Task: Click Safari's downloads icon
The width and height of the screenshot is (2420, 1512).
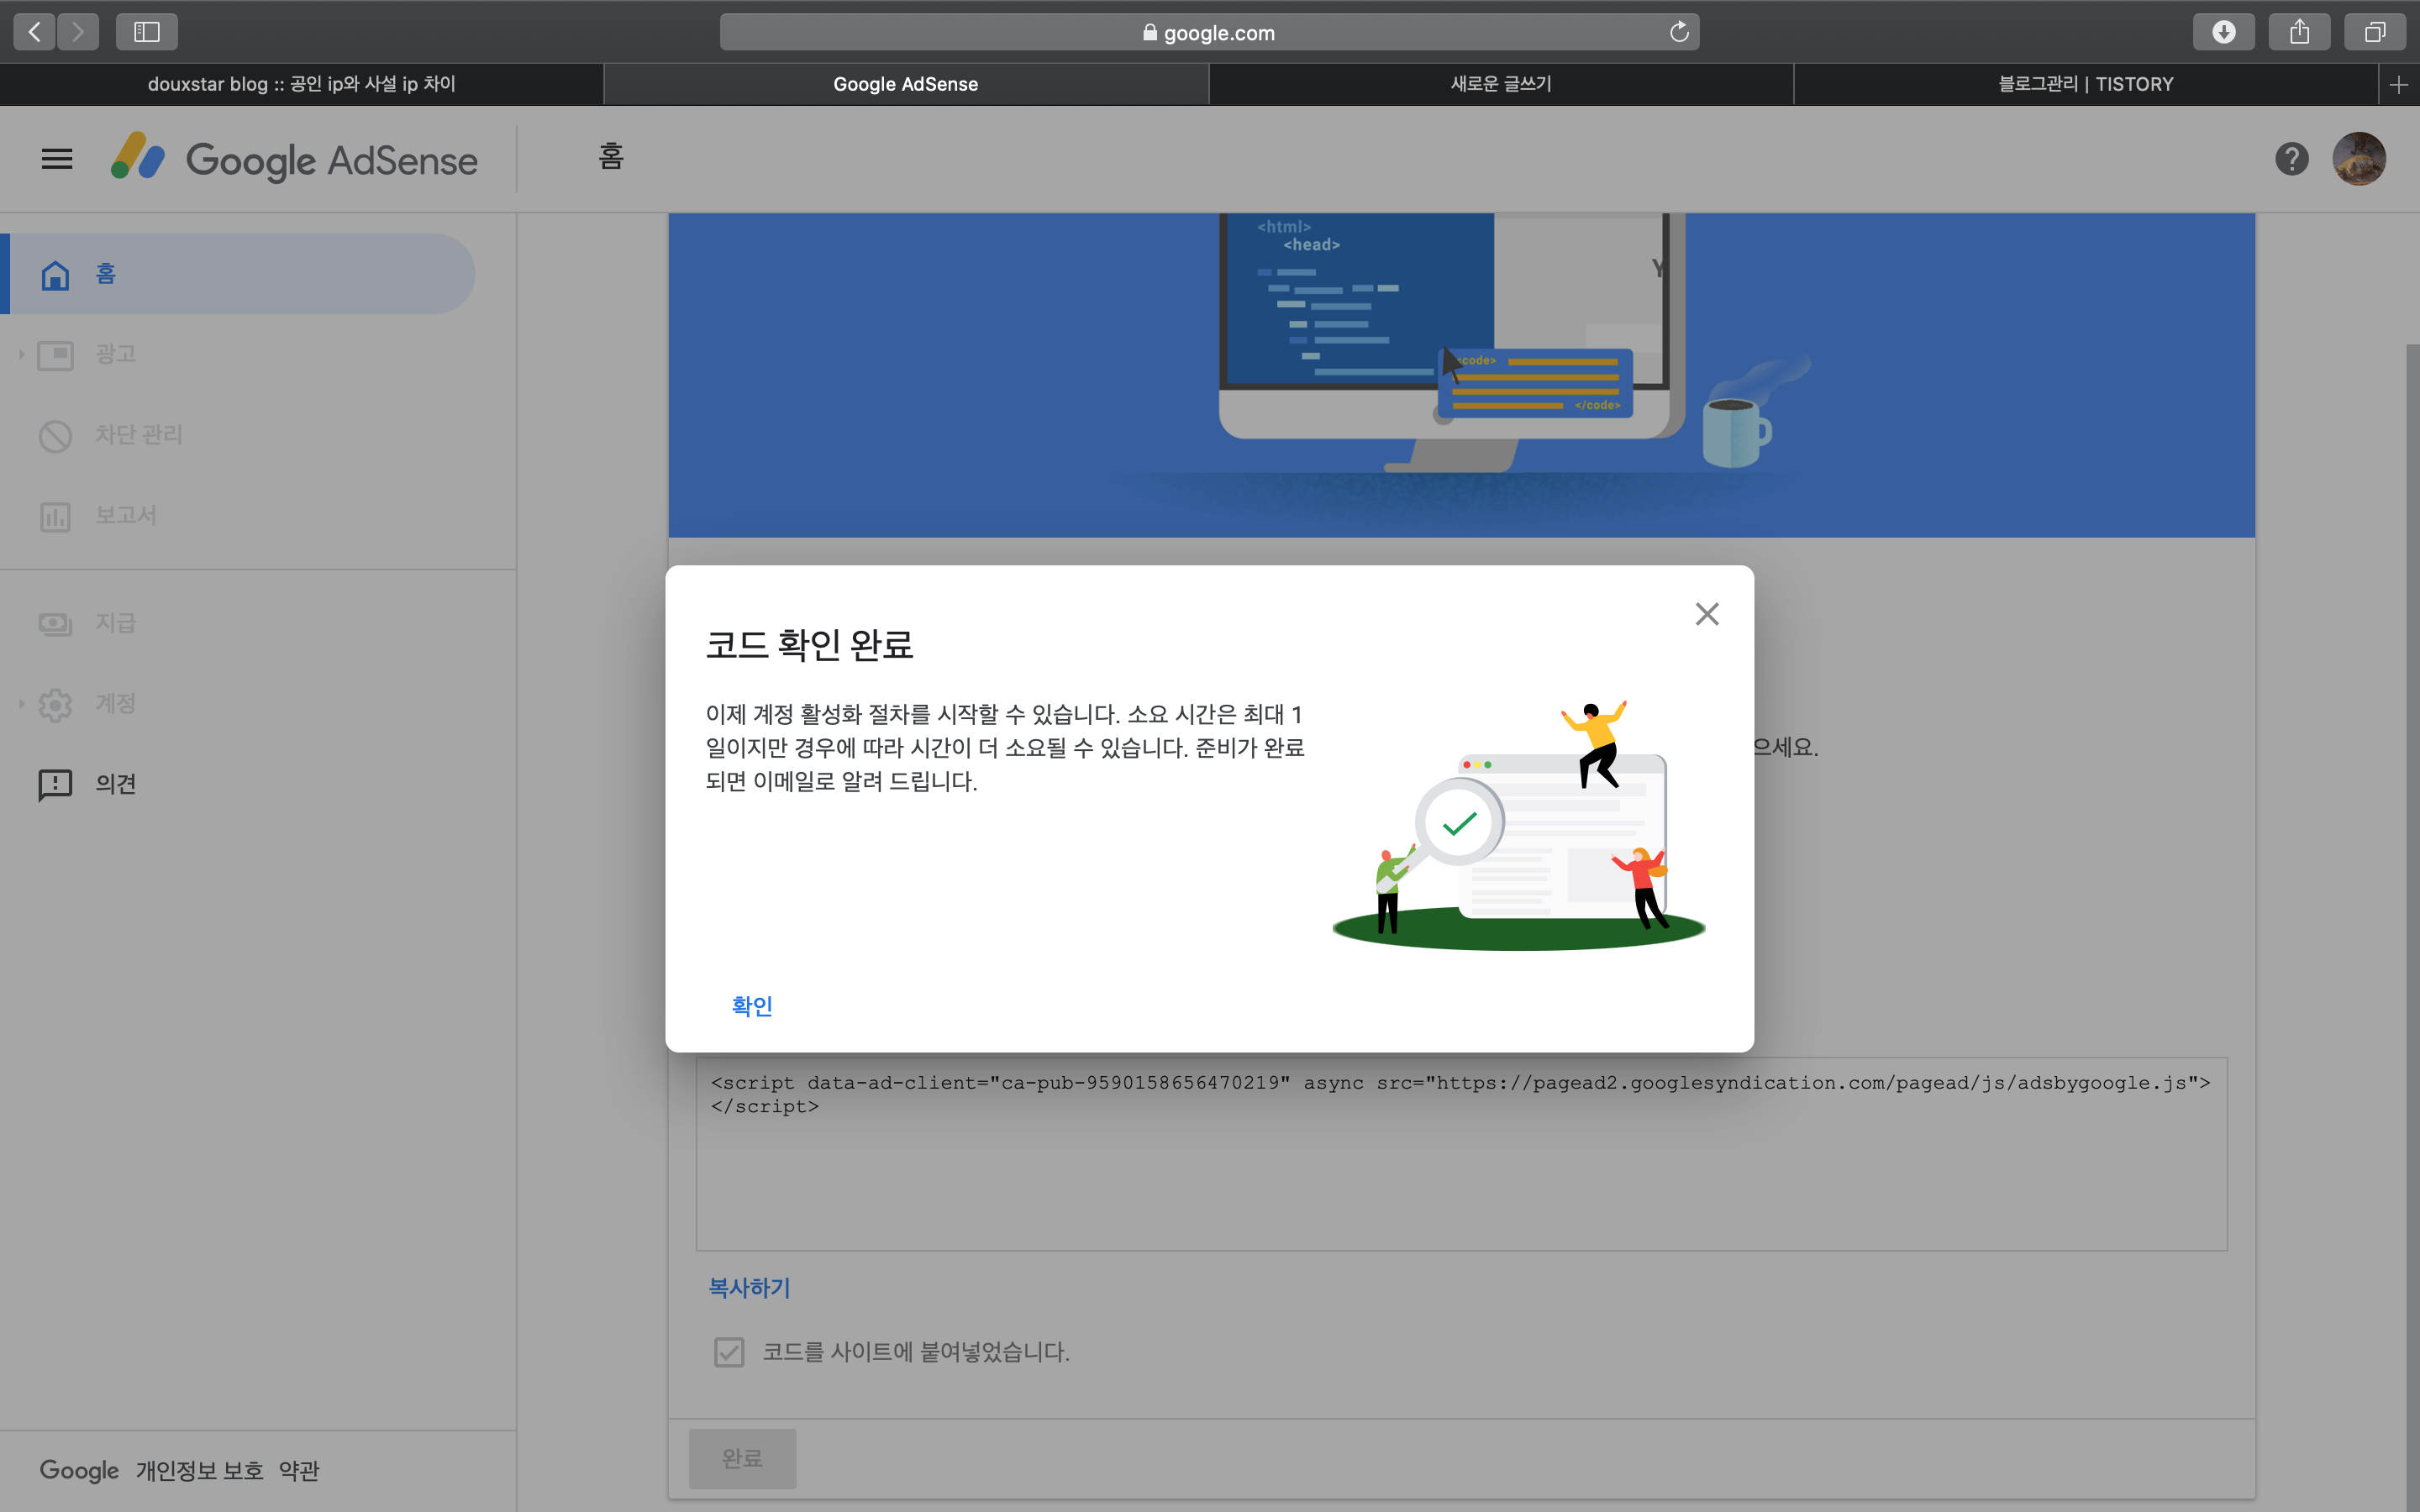Action: tap(2223, 32)
